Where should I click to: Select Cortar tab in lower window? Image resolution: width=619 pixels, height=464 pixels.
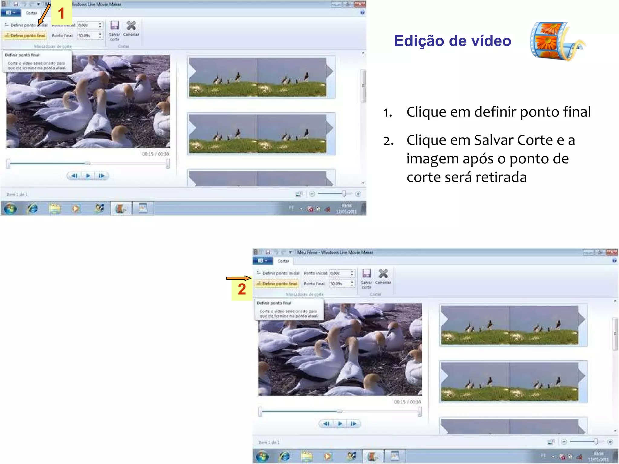pos(283,261)
